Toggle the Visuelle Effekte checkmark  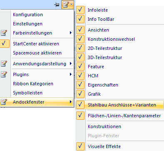tap(80, 146)
